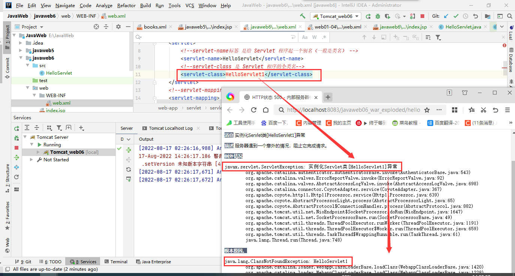Image resolution: width=515 pixels, height=276 pixels.
Task: Expand Tomcat_web06 [local] service node
Action: (x=39, y=152)
